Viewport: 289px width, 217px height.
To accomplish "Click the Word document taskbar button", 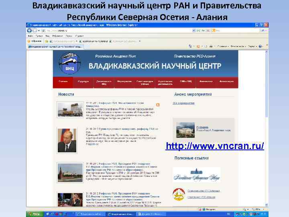I will [151, 214].
